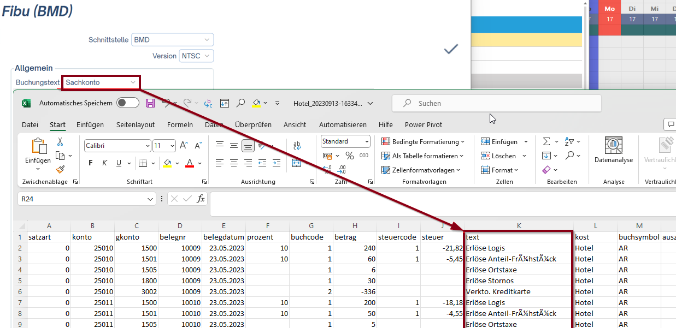Open Bedingte Formatierung menu
Viewport: 676px width, 328px height.
click(x=423, y=142)
